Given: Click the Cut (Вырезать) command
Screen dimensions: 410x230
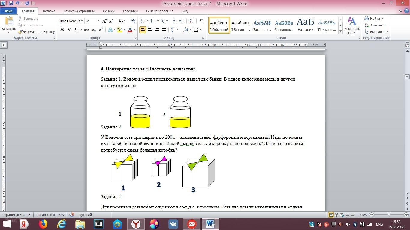Looking at the screenshot, I should (28, 19).
